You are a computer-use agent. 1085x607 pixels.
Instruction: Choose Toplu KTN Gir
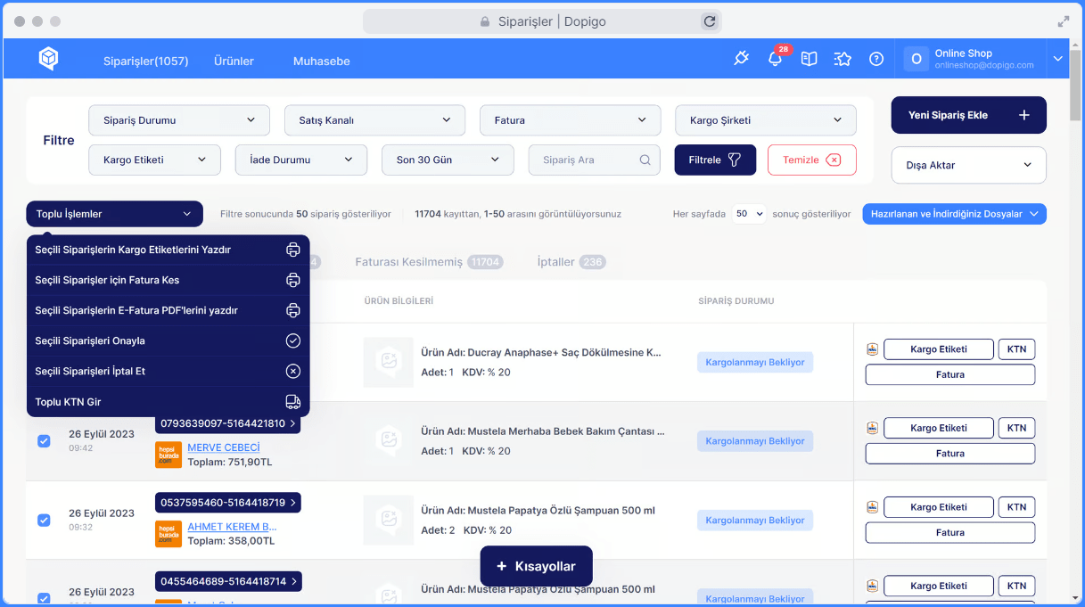[x=169, y=402]
